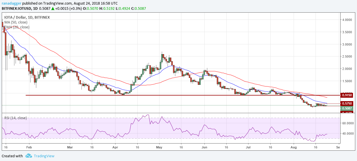Click the "Created with" text
357x161 pixels.
(12, 156)
